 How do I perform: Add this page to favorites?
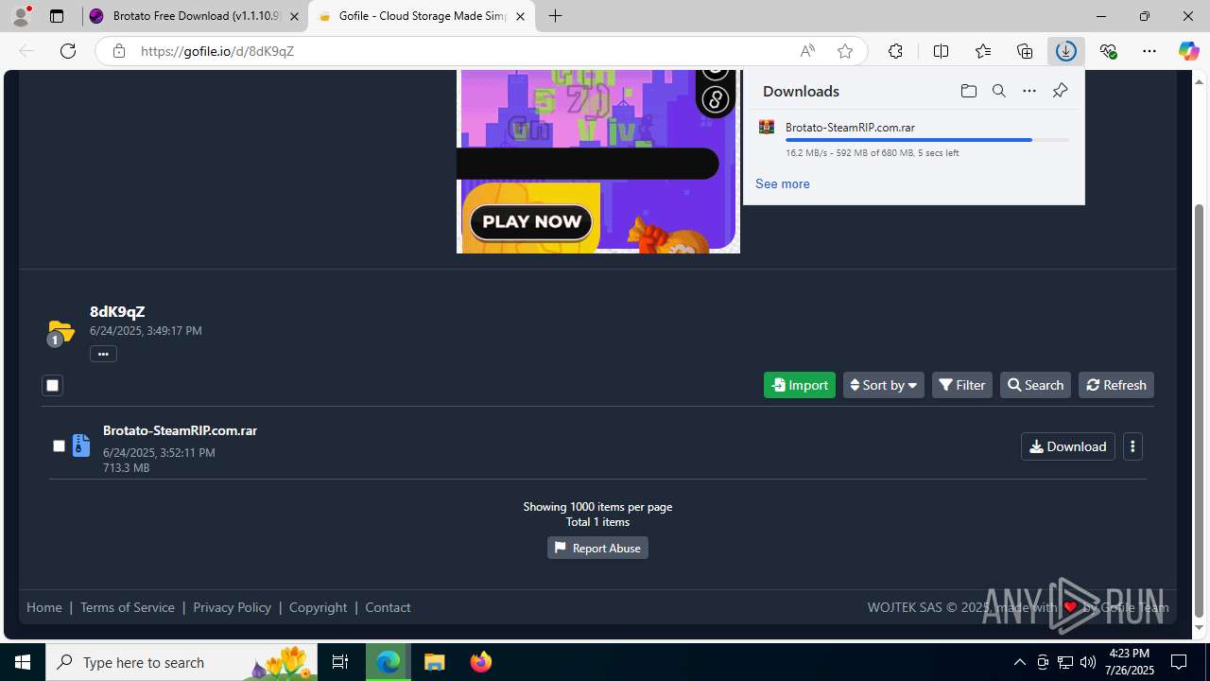coord(845,51)
